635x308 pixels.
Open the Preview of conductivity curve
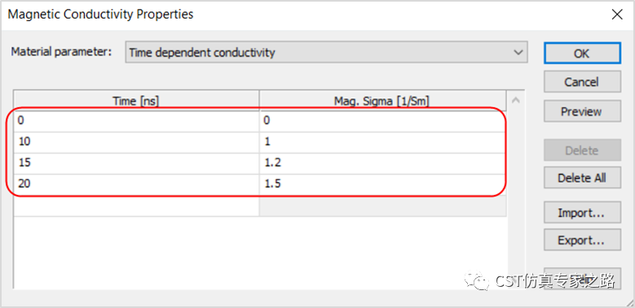[x=582, y=111]
